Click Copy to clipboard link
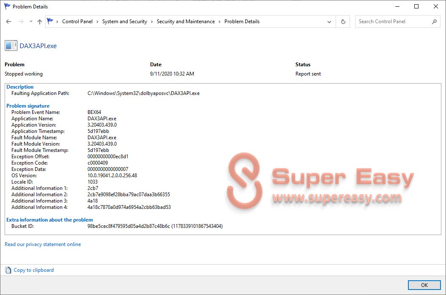446x295 pixels. point(33,270)
